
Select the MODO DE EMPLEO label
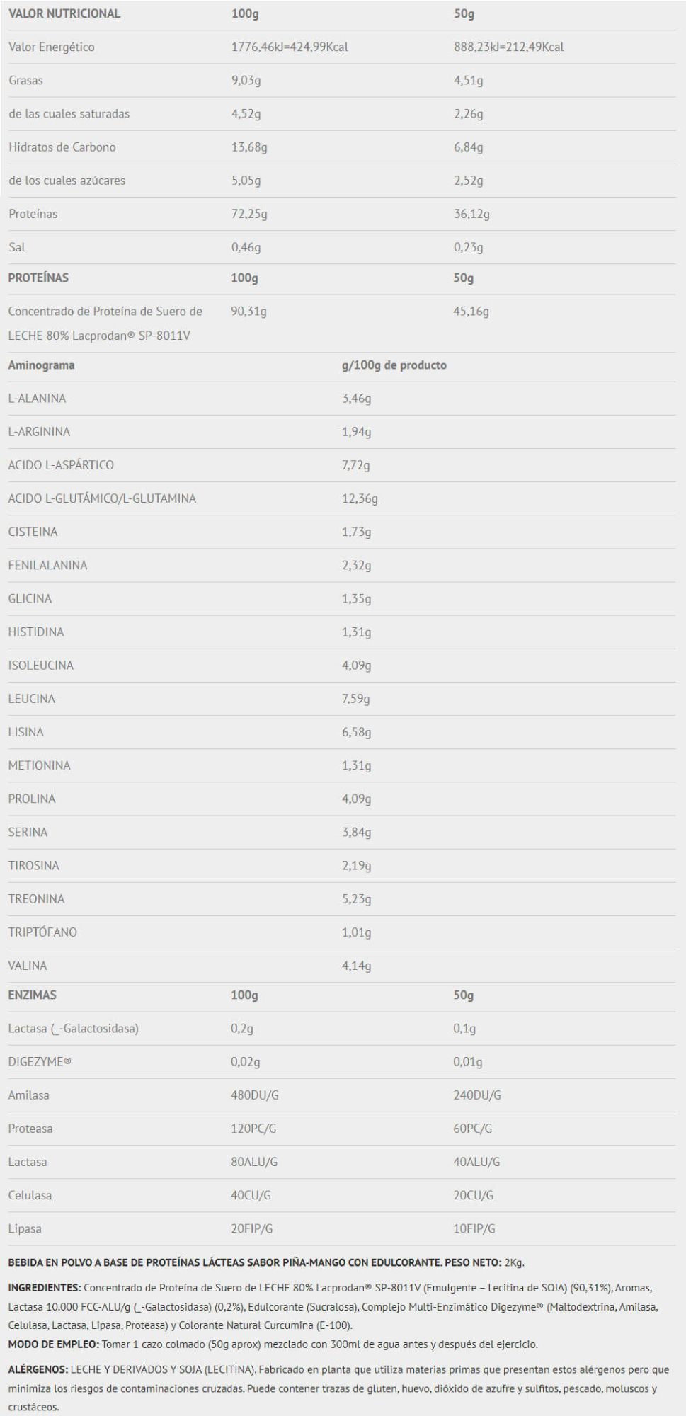click(x=54, y=1344)
